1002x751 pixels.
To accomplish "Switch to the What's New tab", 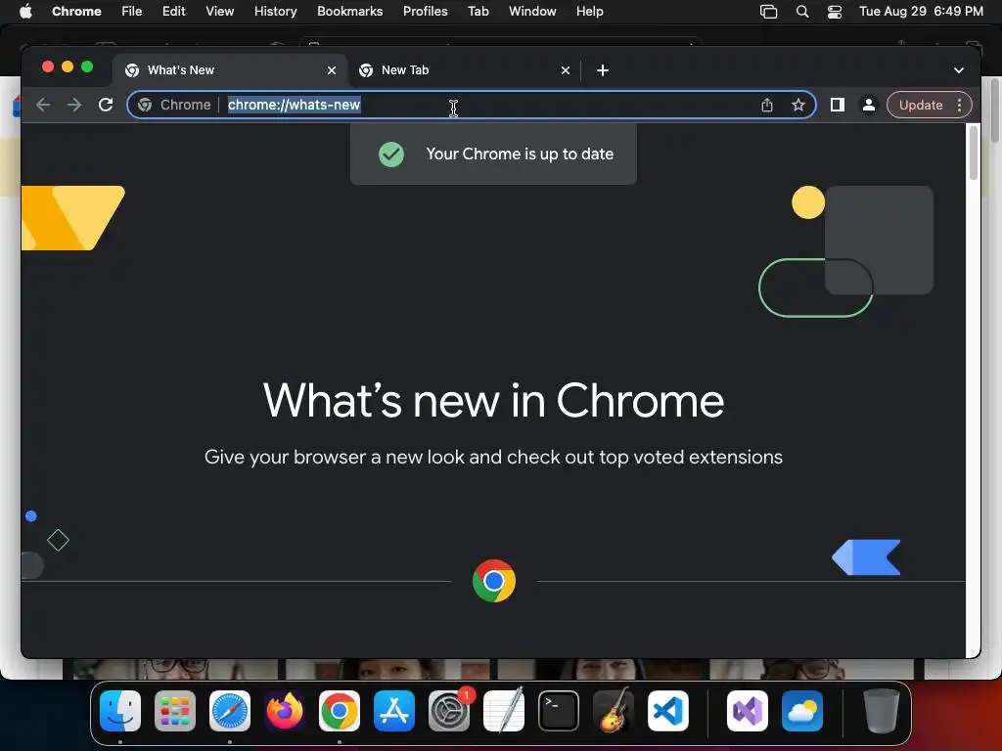I will (231, 70).
